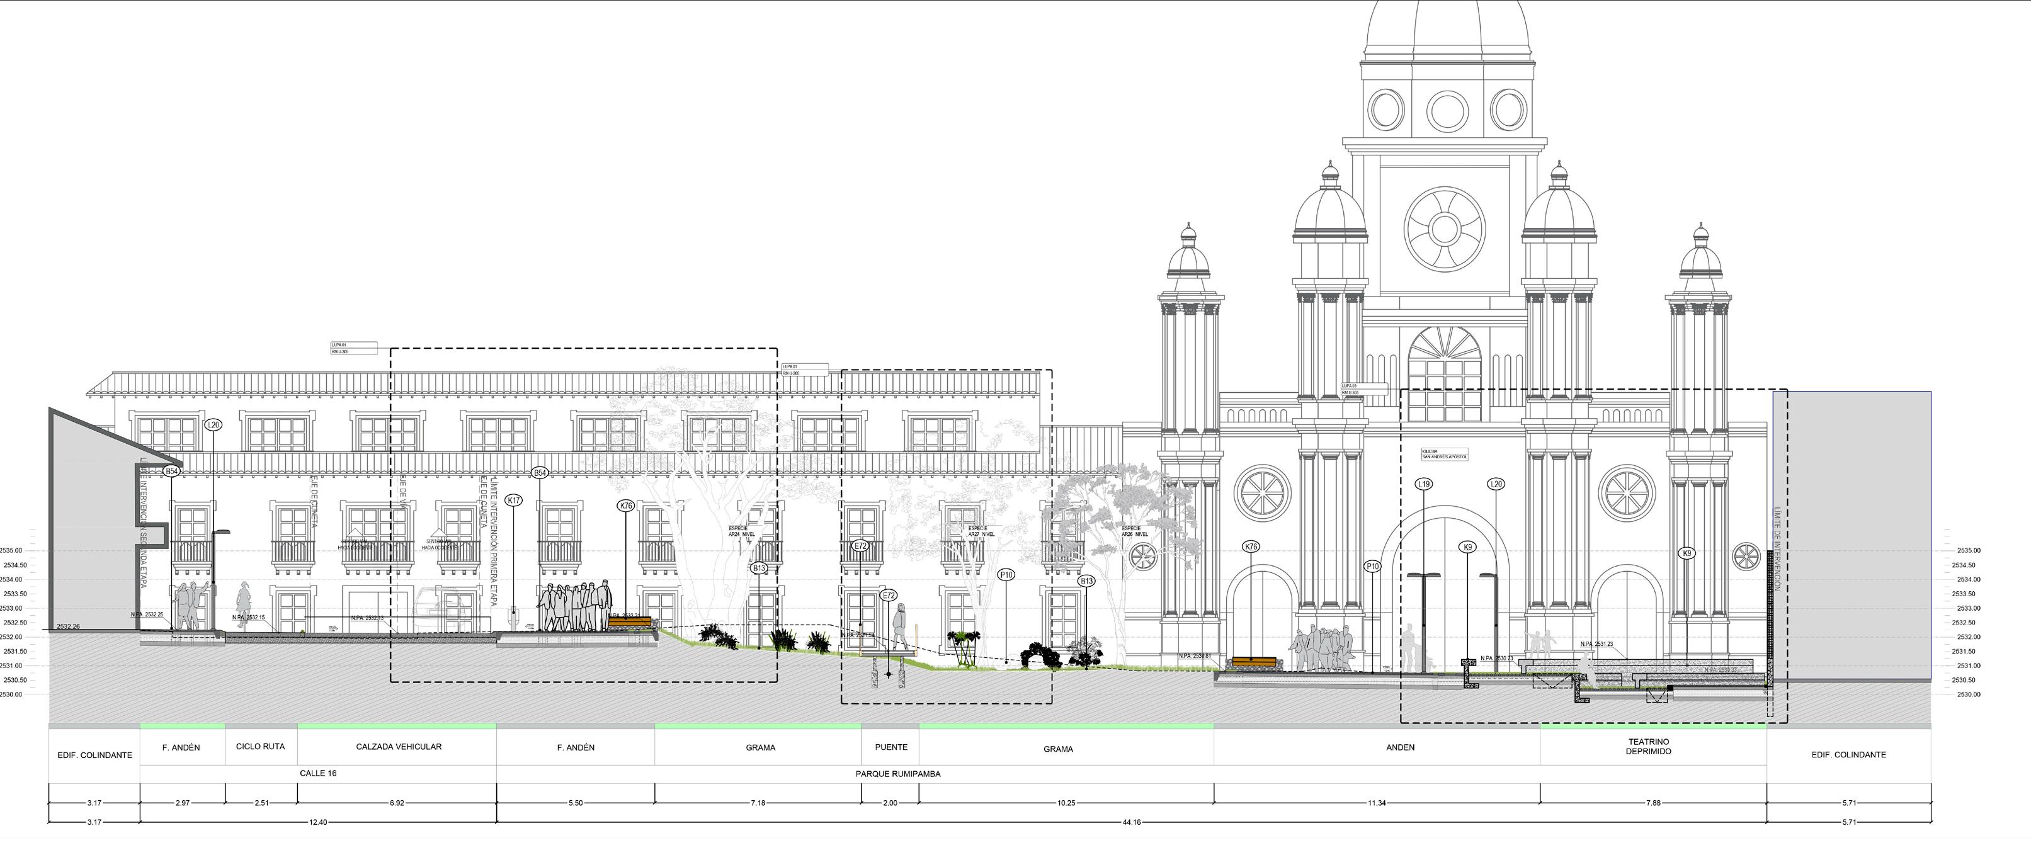The width and height of the screenshot is (2031, 843).
Task: Select the church clock face circle
Action: (x=1445, y=229)
